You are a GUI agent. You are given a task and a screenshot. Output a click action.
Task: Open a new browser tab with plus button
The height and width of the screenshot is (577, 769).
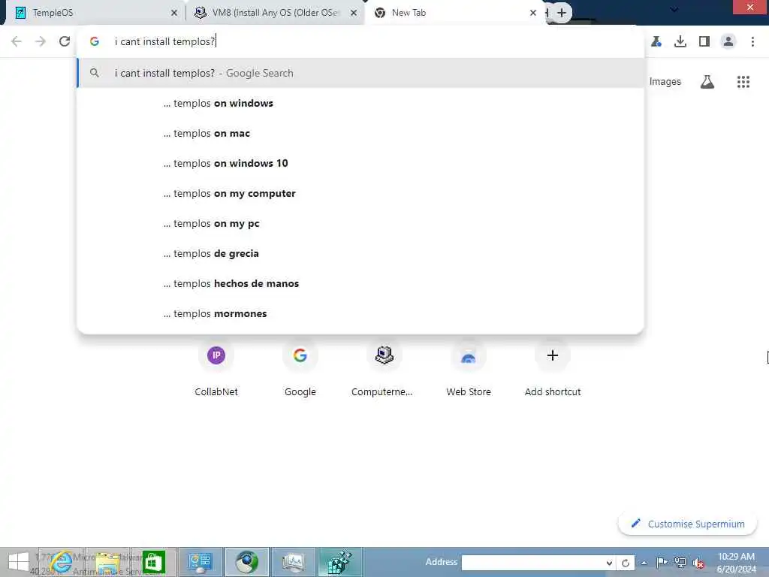pos(562,13)
